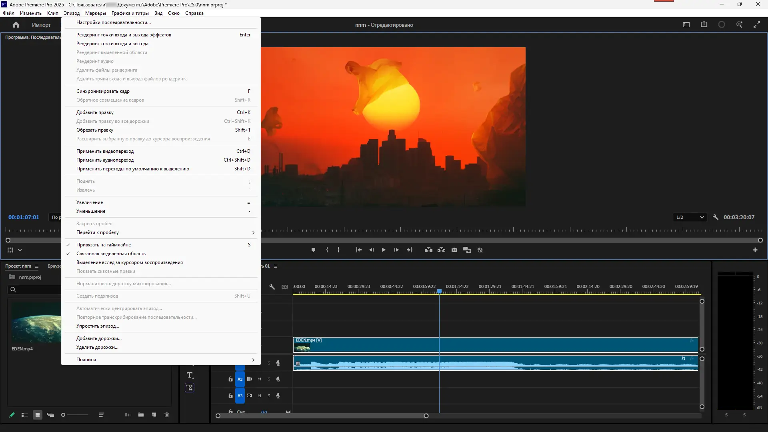The height and width of the screenshot is (432, 768).
Task: Open the 'Маркеры' menu
Action: [95, 13]
